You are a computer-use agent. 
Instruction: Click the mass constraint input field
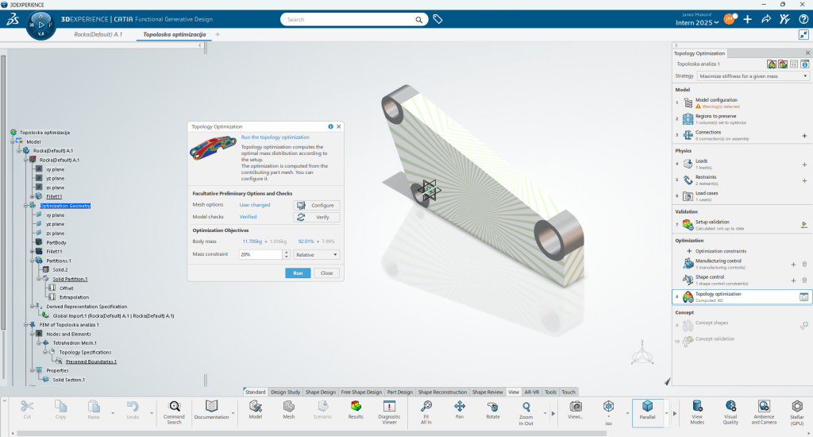[260, 254]
